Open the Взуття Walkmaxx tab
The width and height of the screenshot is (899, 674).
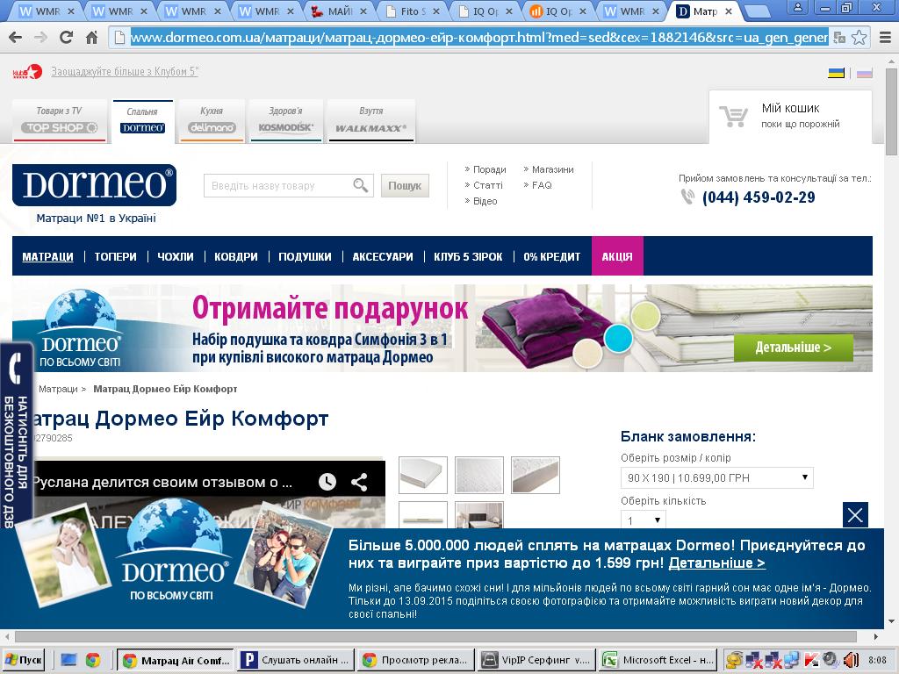pyautogui.click(x=371, y=120)
